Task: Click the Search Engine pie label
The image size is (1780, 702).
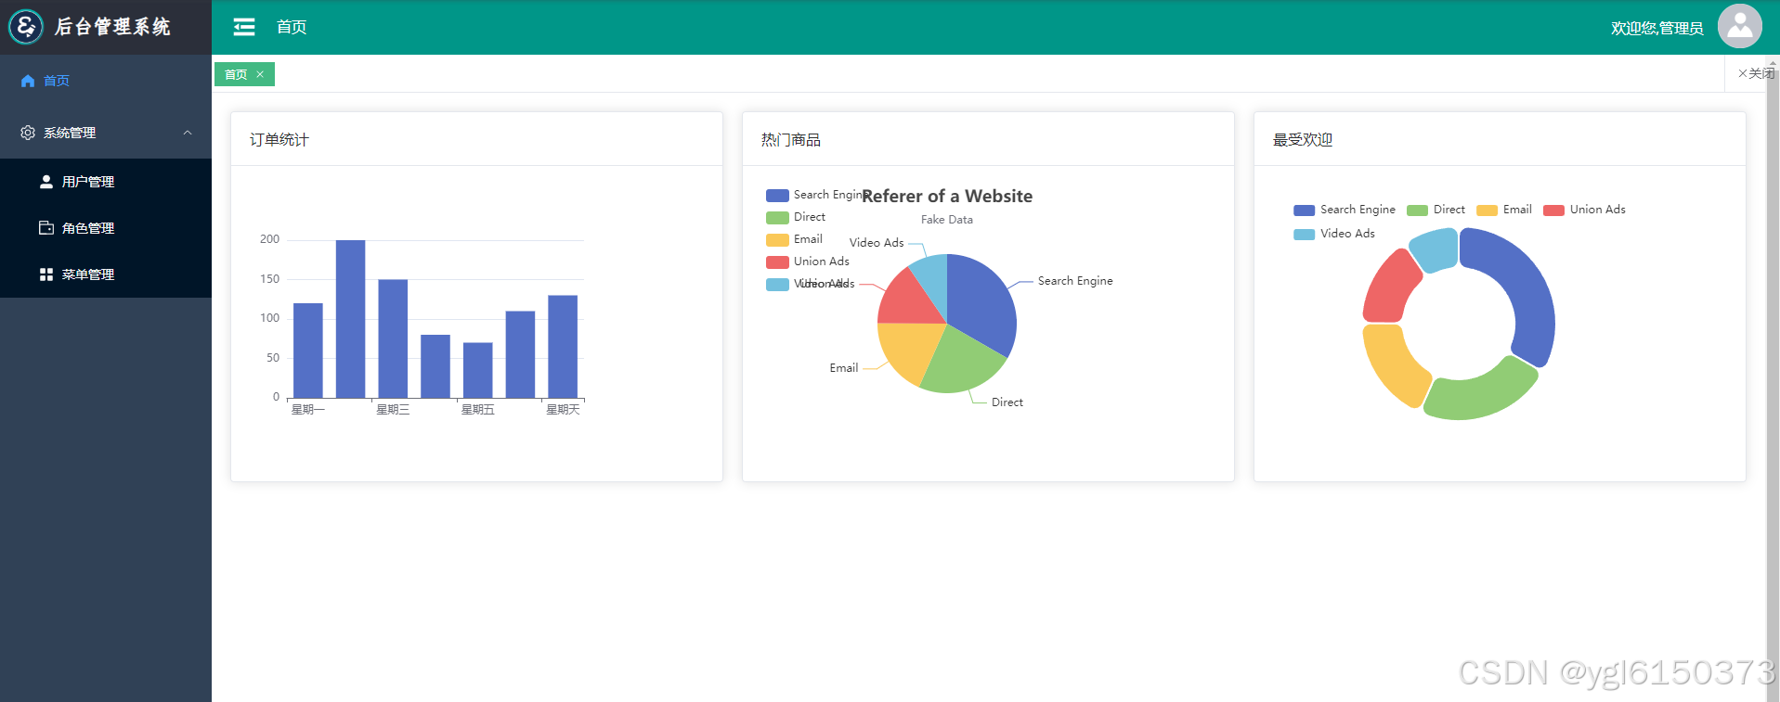Action: click(1075, 281)
